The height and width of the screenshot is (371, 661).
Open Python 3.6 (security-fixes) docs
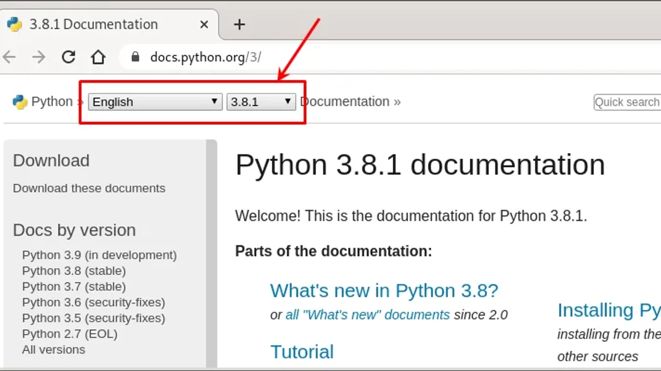point(94,302)
